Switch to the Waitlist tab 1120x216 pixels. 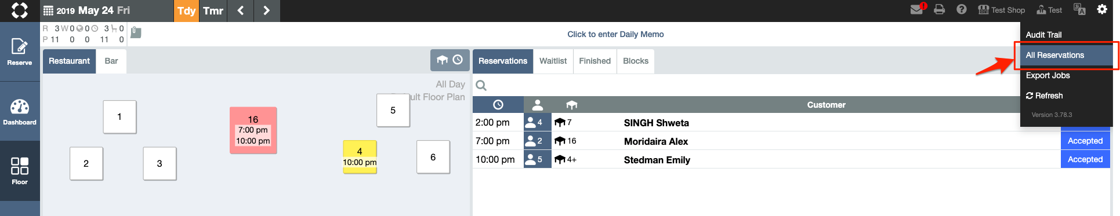click(553, 61)
